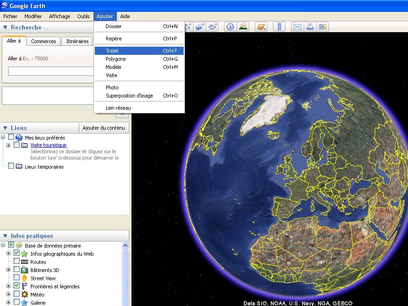This screenshot has width=408, height=306.
Task: Click the record a tour camera icon
Action: [x=213, y=27]
